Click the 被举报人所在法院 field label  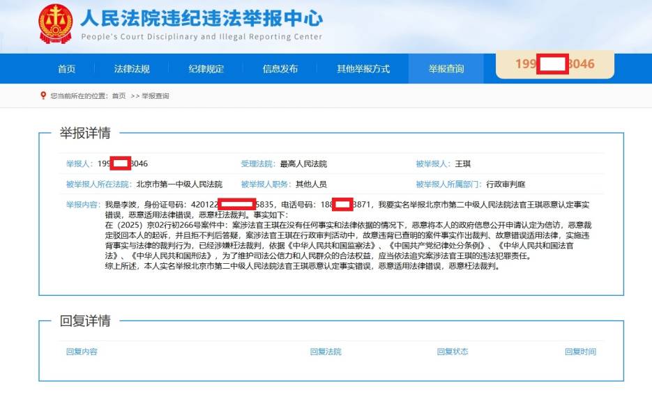tap(98, 182)
